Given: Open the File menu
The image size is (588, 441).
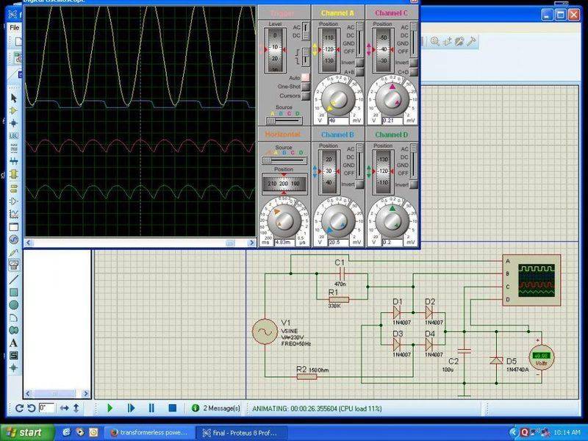Looking at the screenshot, I should pos(14,27).
